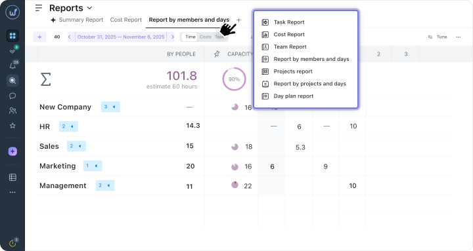Click the pin icon next to CAPACITY
This screenshot has width=473, height=251.
pos(217,54)
